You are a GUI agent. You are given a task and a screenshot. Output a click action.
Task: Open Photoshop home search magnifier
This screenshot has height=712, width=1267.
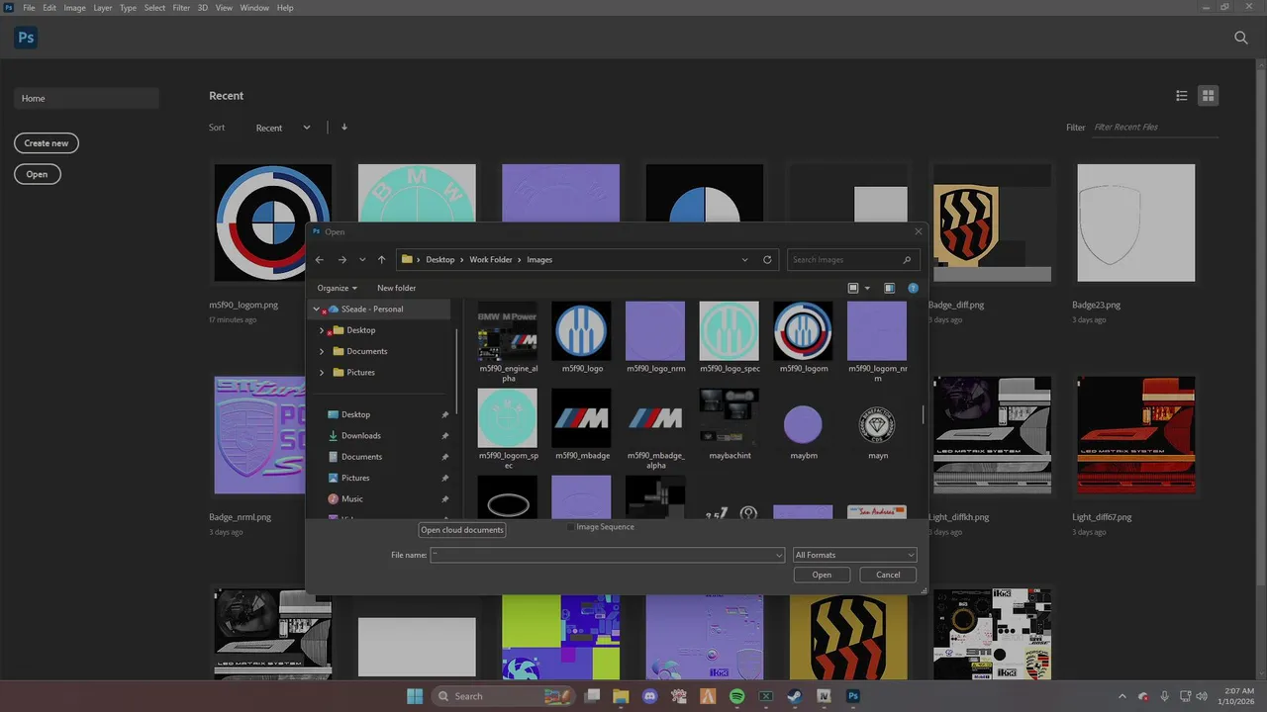[1240, 38]
